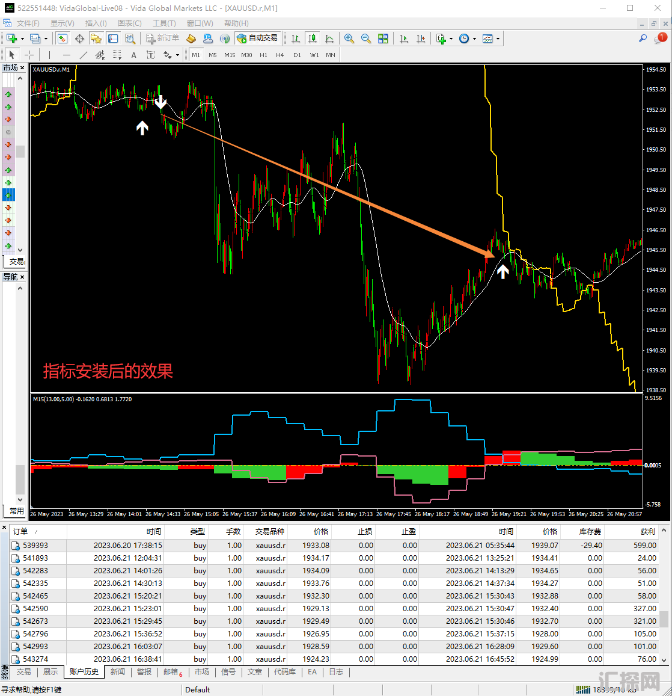672x696 pixels.
Task: Open the chart templates icon
Action: pyautogui.click(x=487, y=38)
